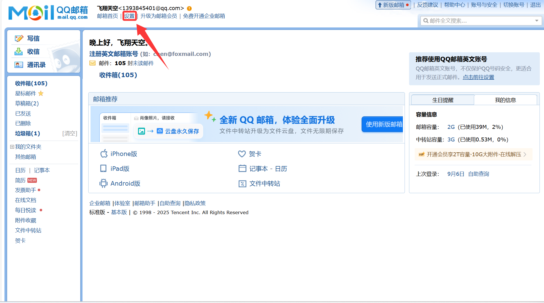Open the contacts card icon
Viewport: 544px width, 303px height.
click(x=19, y=65)
